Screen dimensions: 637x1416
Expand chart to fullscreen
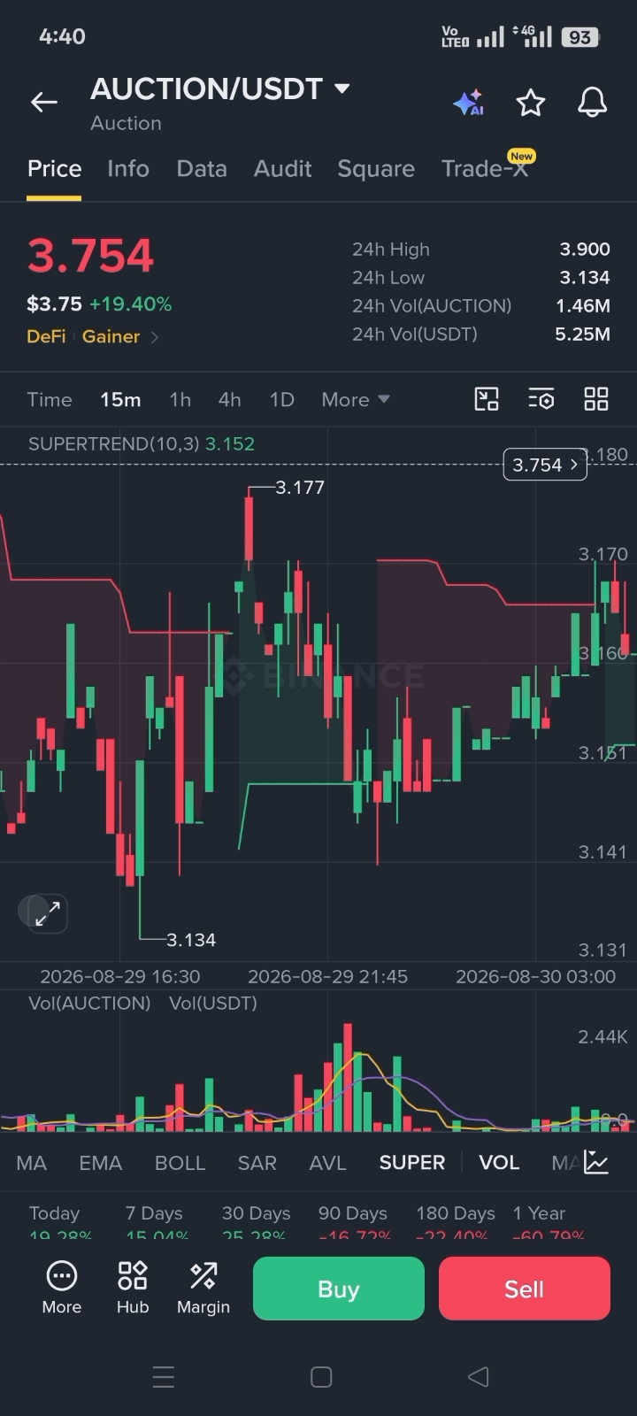point(47,913)
